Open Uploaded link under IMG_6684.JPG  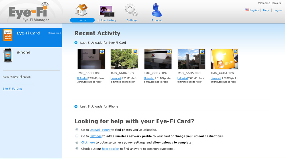coord(216,78)
